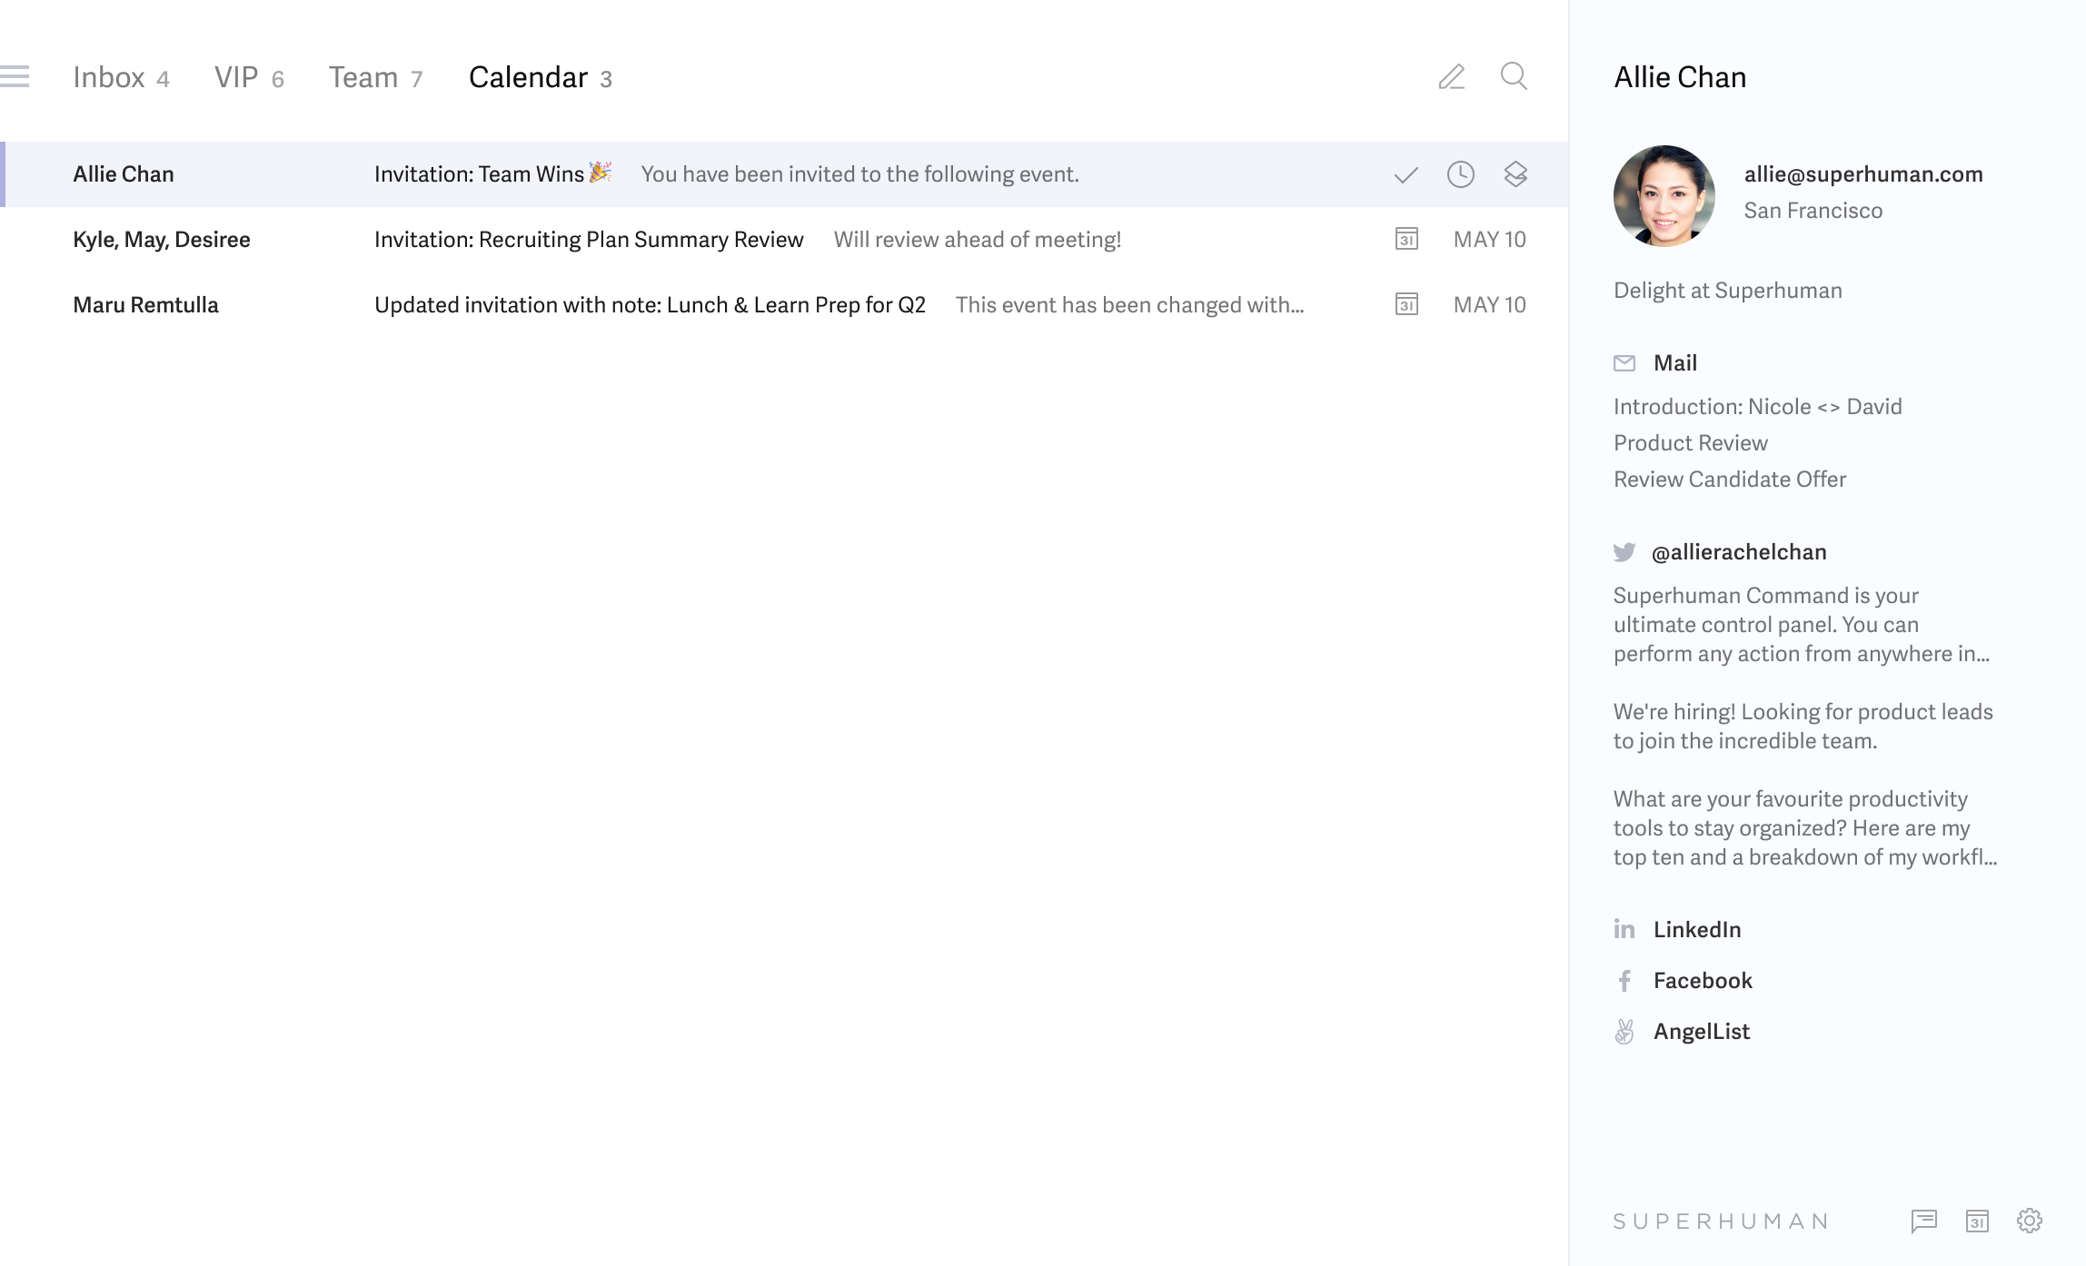2086x1266 pixels.
Task: Open the Lunch & Learn Prep email
Action: point(650,305)
